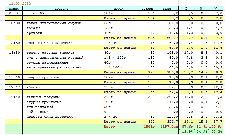
Task: Click the "чай черный" product cell
Action: (x=61, y=112)
